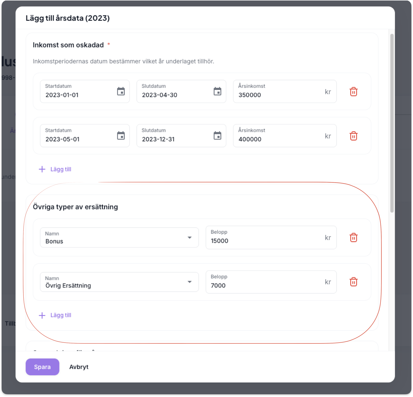Remove the Bonus compensation row
413x397 pixels.
coord(353,238)
